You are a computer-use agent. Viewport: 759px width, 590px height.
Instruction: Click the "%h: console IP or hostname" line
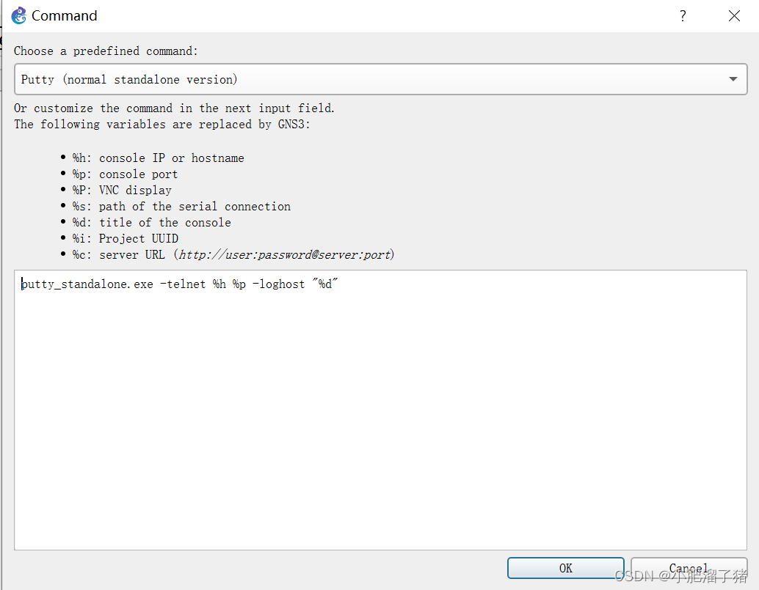pyautogui.click(x=158, y=158)
